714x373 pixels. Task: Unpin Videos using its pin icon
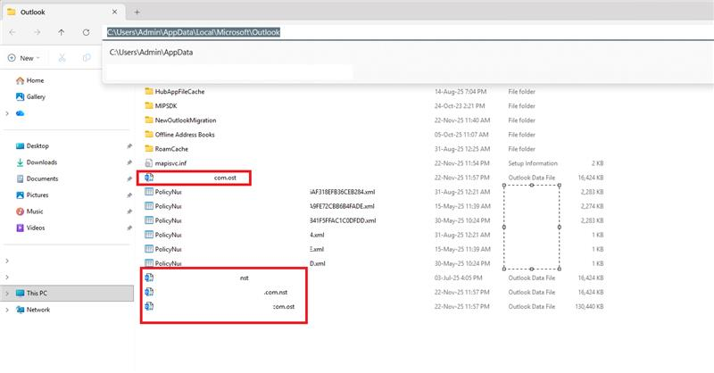pyautogui.click(x=129, y=228)
